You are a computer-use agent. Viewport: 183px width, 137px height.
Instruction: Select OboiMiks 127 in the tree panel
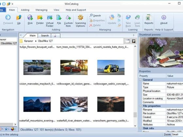click(x=9, y=43)
